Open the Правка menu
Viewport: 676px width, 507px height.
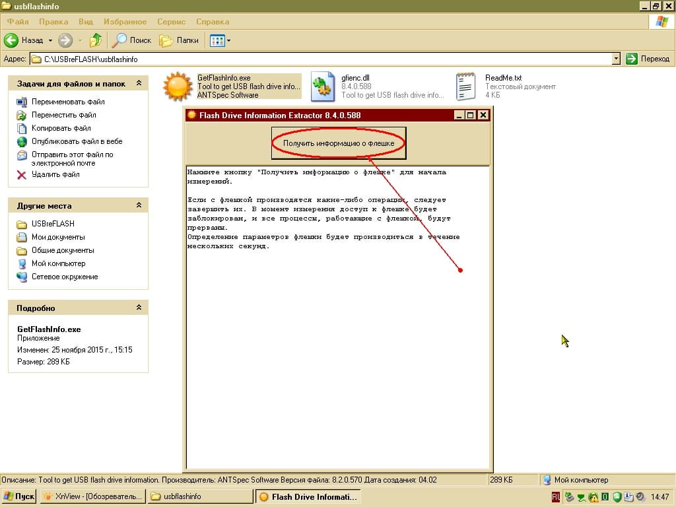pos(53,22)
